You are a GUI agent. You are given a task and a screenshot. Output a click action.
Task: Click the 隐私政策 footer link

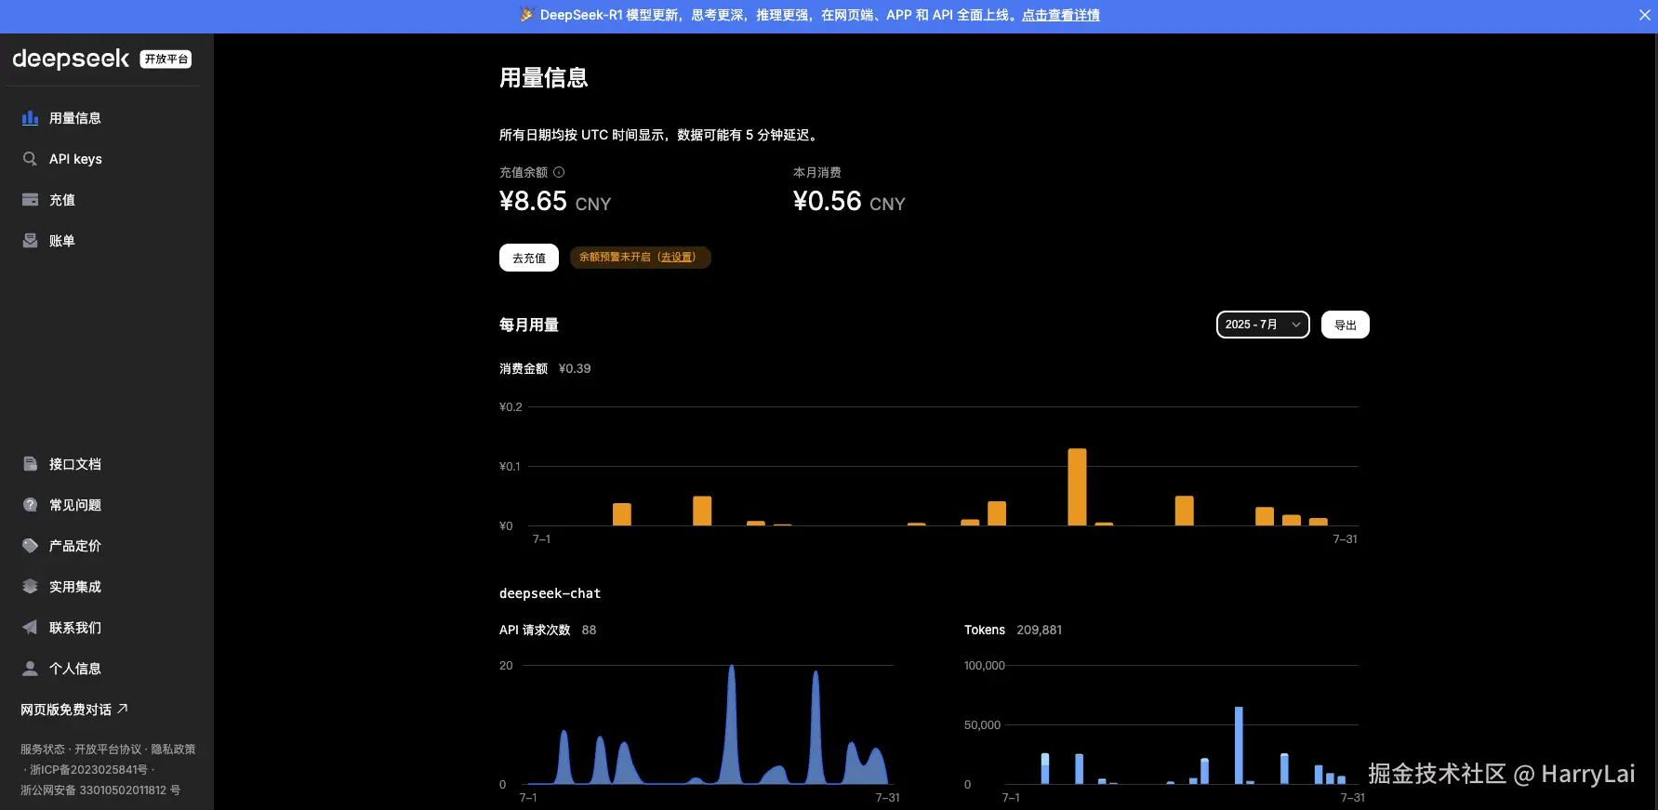(173, 750)
